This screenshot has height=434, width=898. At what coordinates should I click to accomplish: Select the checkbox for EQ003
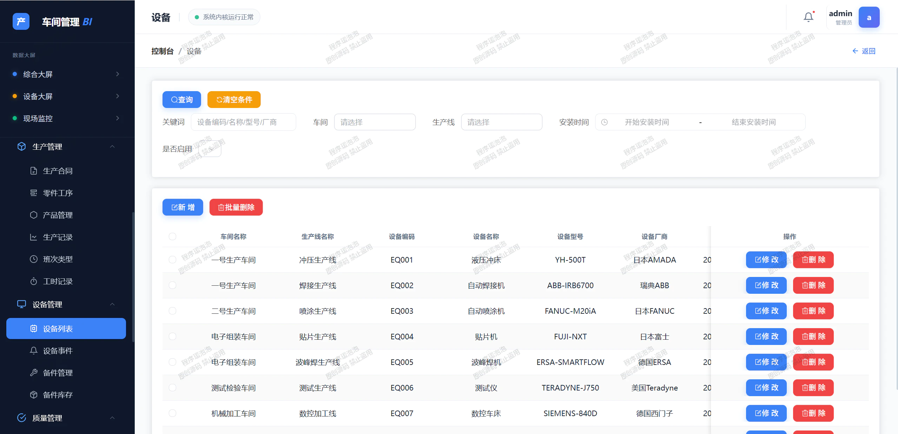[172, 311]
